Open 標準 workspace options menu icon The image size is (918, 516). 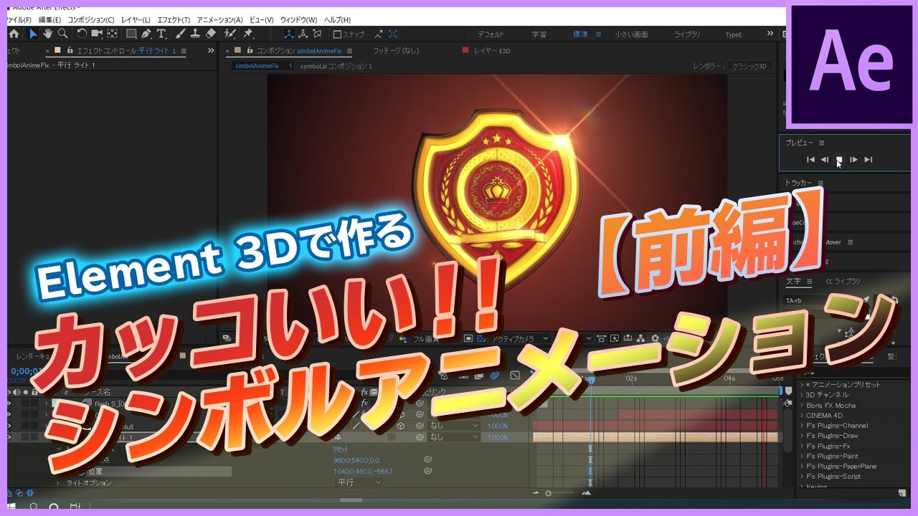(x=599, y=34)
